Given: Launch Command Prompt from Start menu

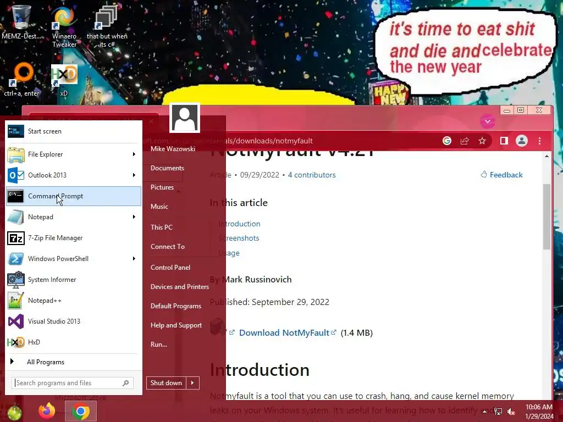Looking at the screenshot, I should click(x=74, y=196).
